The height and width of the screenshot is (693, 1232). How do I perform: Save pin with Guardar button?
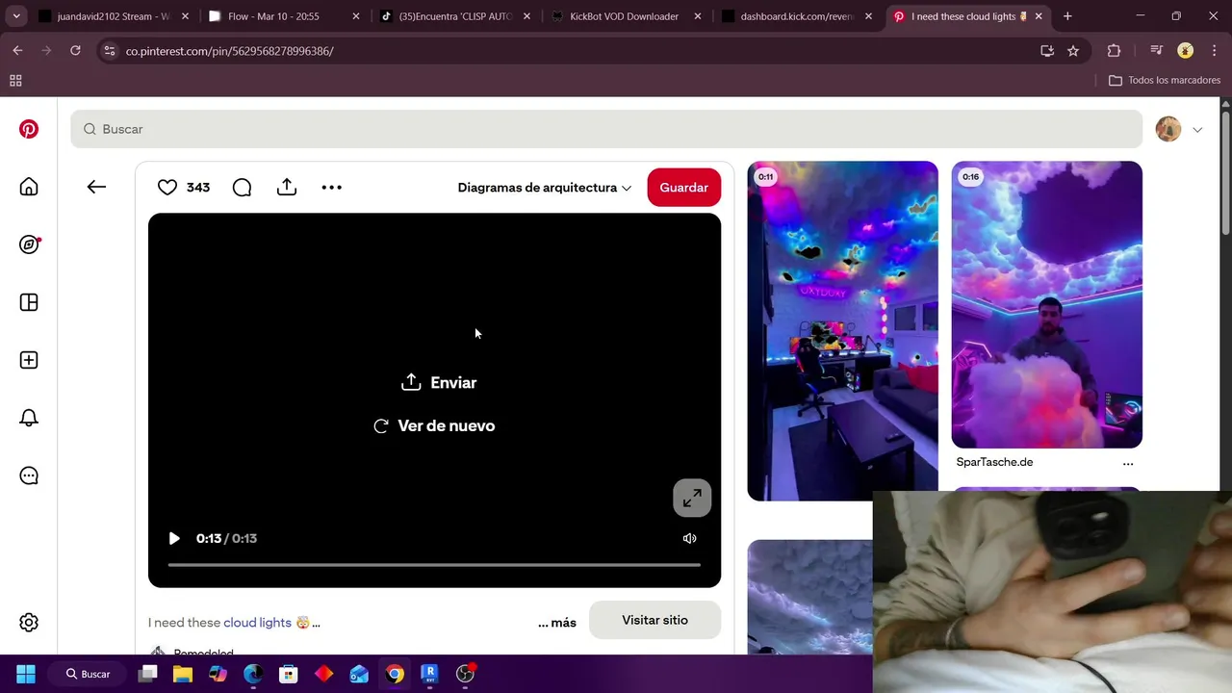click(x=684, y=188)
